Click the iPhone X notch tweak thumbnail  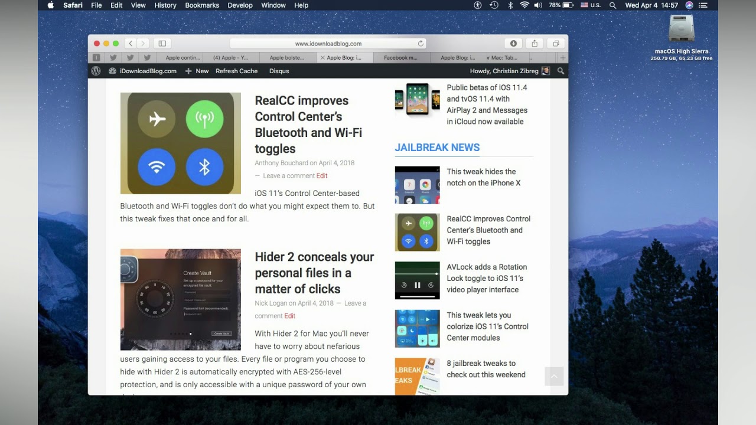pyautogui.click(x=417, y=185)
